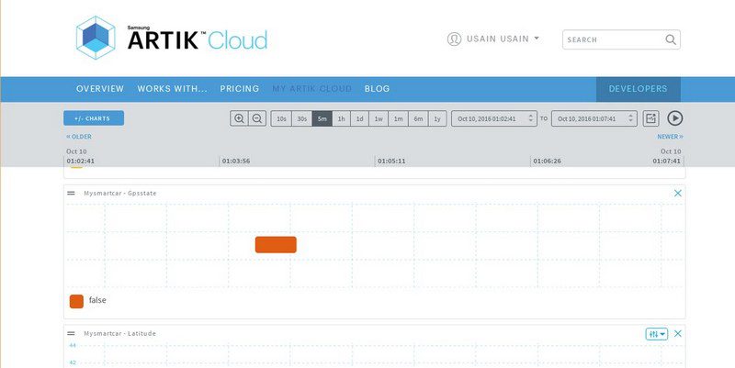
Task: Click the false legend label
Action: click(97, 300)
